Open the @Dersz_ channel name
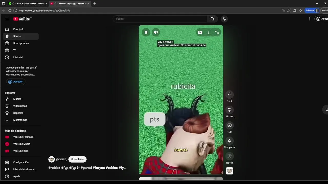 click(61, 159)
